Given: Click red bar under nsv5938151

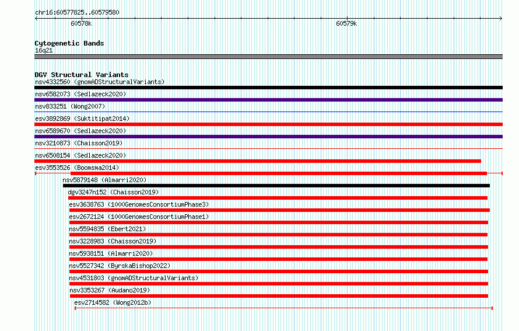Looking at the screenshot, I should click(278, 259).
